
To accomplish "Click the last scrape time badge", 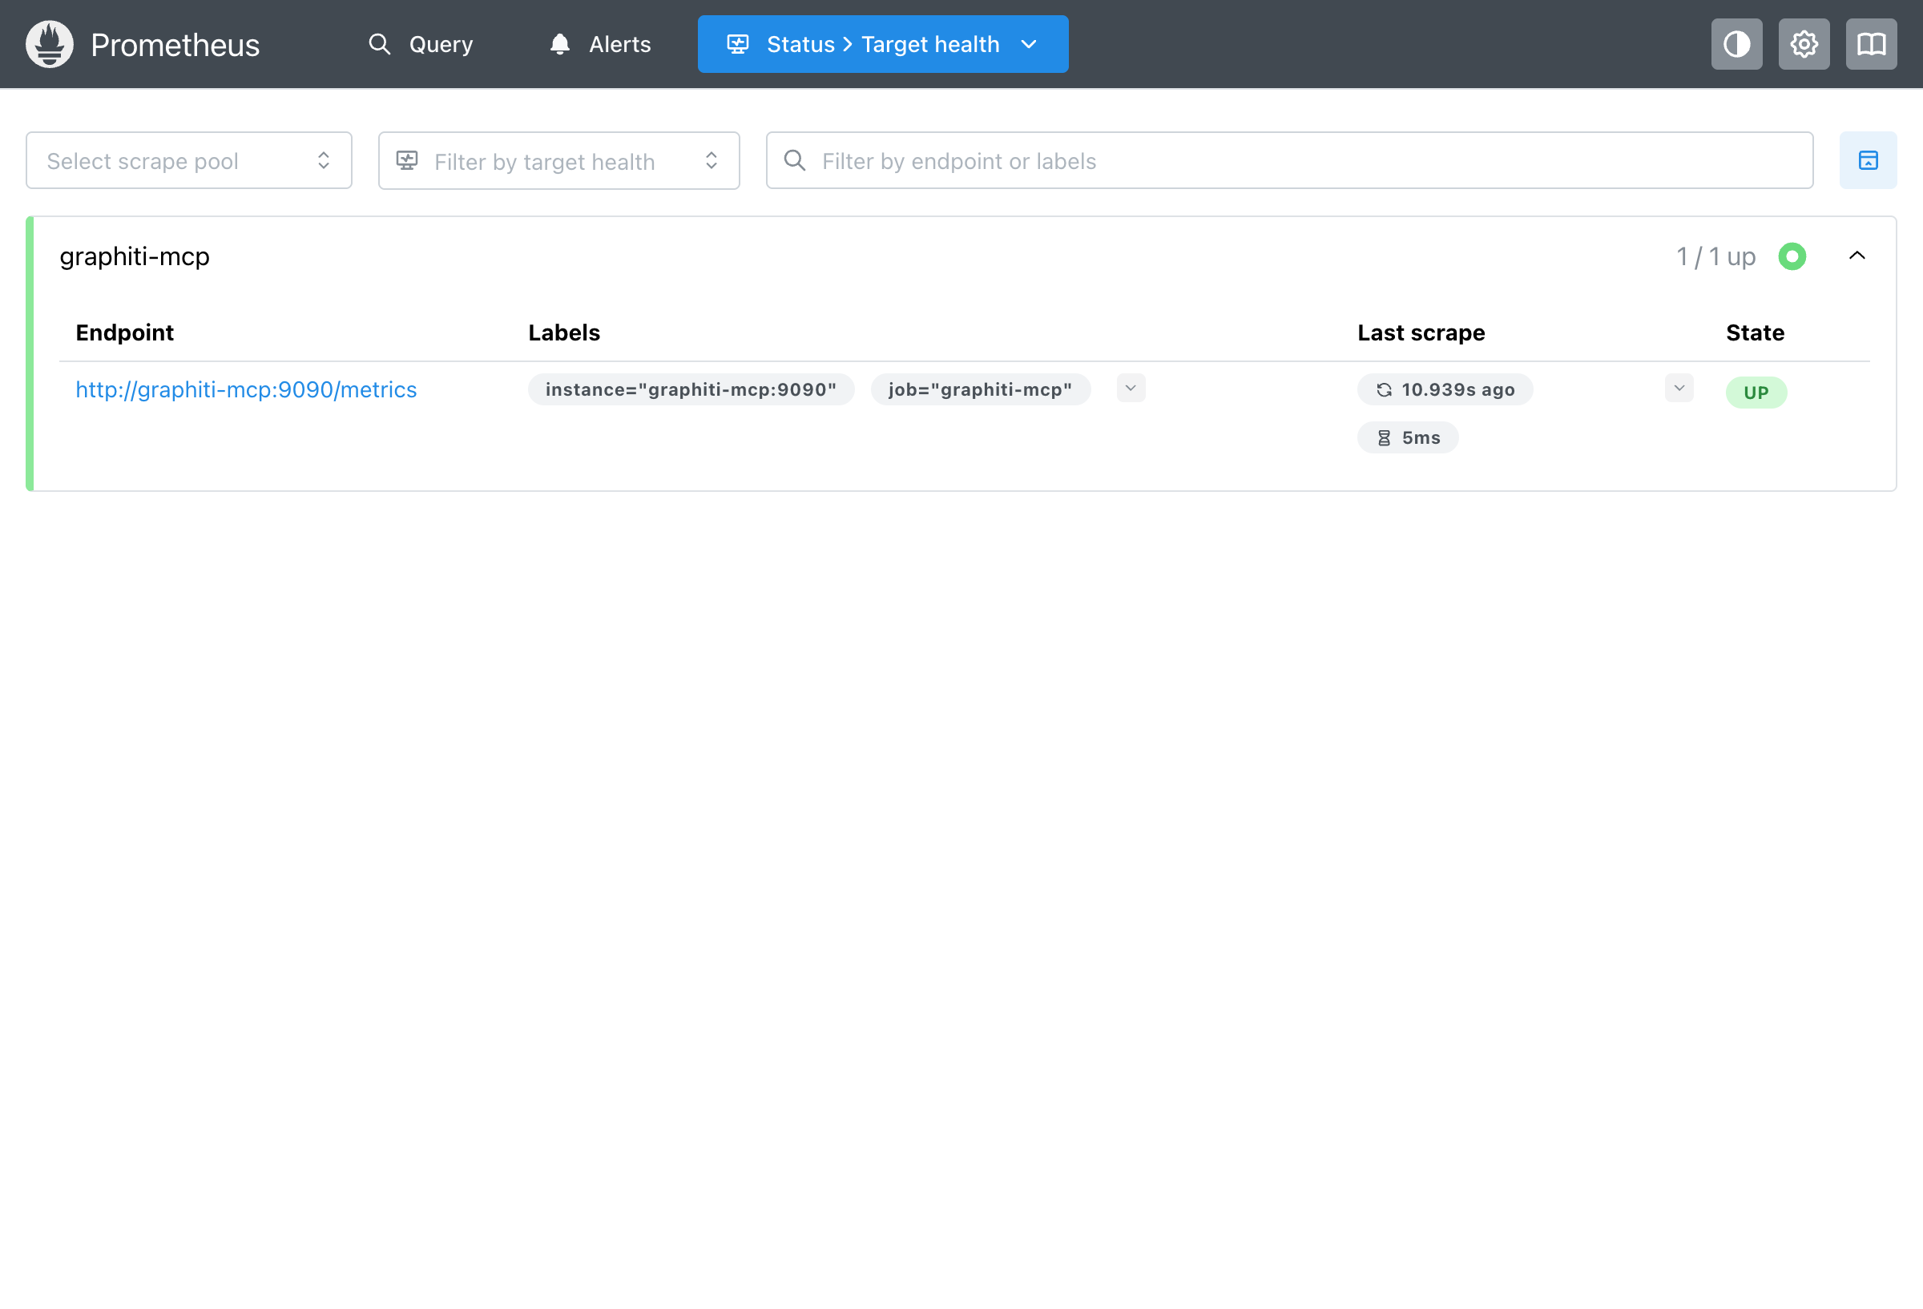I will 1444,389.
